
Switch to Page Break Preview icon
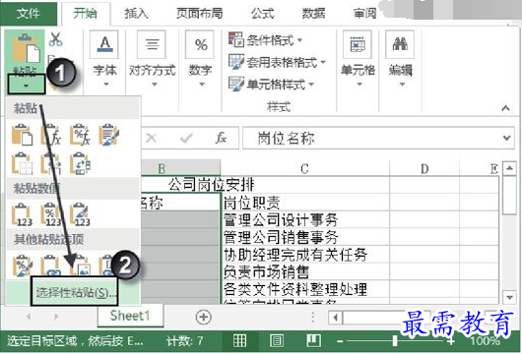point(313,340)
